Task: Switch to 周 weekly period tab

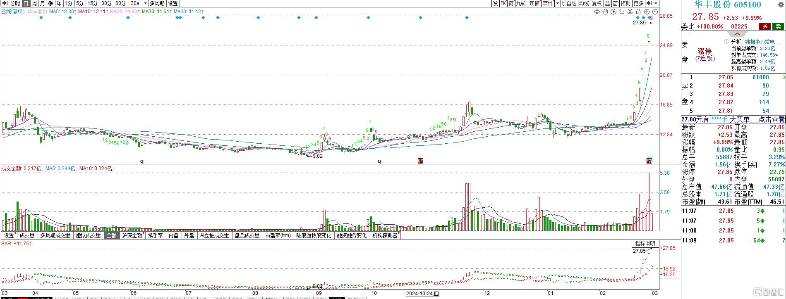Action: tap(34, 3)
